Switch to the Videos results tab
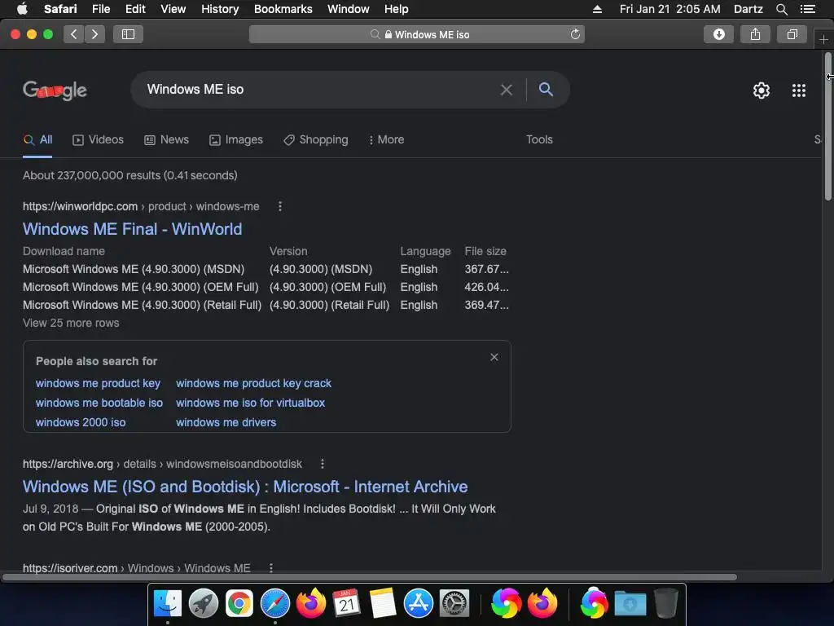 [x=98, y=140]
